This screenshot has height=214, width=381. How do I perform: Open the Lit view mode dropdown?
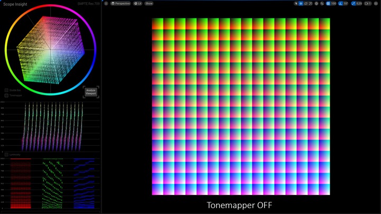tap(138, 3)
